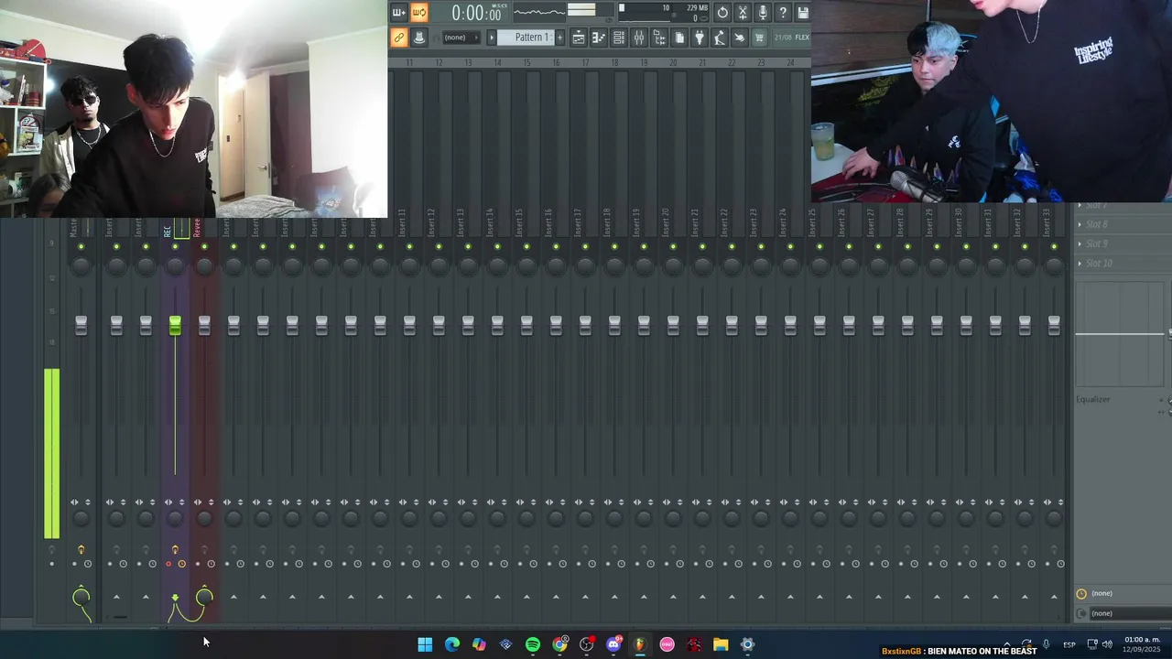Image resolution: width=1172 pixels, height=659 pixels.
Task: Add new pattern with plus button
Action: point(559,38)
